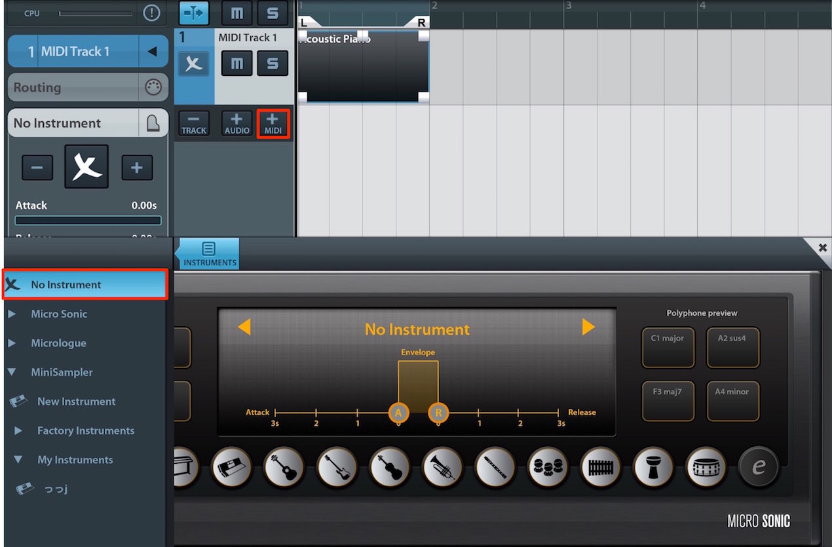Play the F3 maj7 preview pad
This screenshot has width=832, height=547.
tap(668, 401)
